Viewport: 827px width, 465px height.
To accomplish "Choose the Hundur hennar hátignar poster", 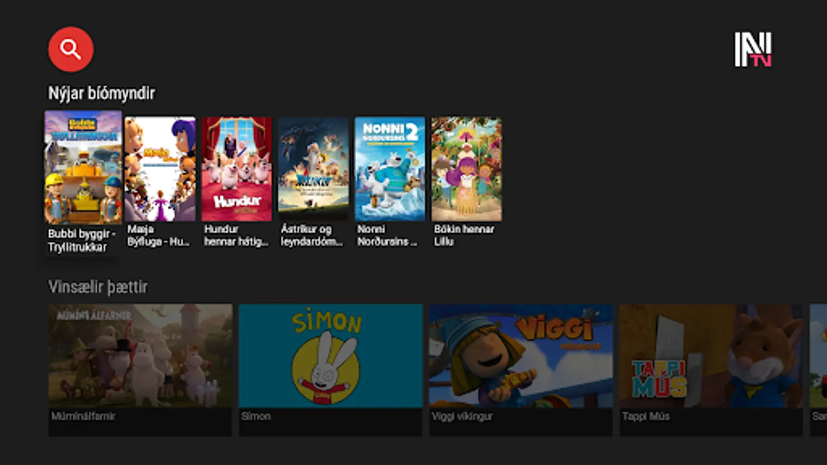I will (237, 169).
